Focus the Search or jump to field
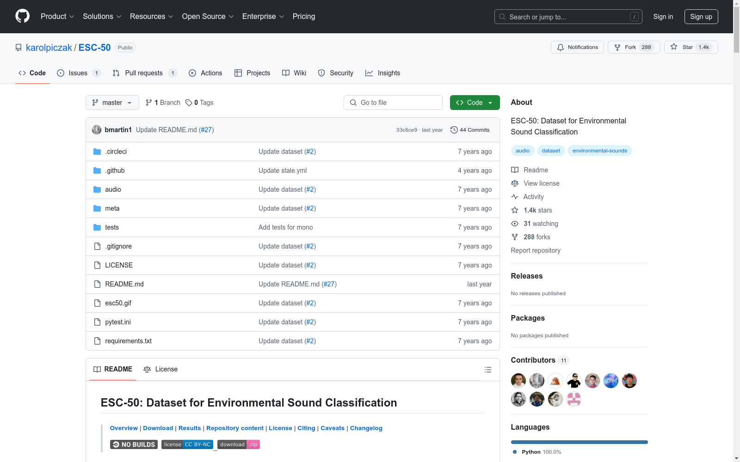This screenshot has height=462, width=740. pyautogui.click(x=568, y=17)
